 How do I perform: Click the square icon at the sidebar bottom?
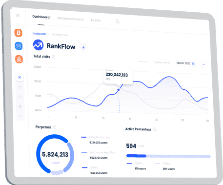click(20, 116)
